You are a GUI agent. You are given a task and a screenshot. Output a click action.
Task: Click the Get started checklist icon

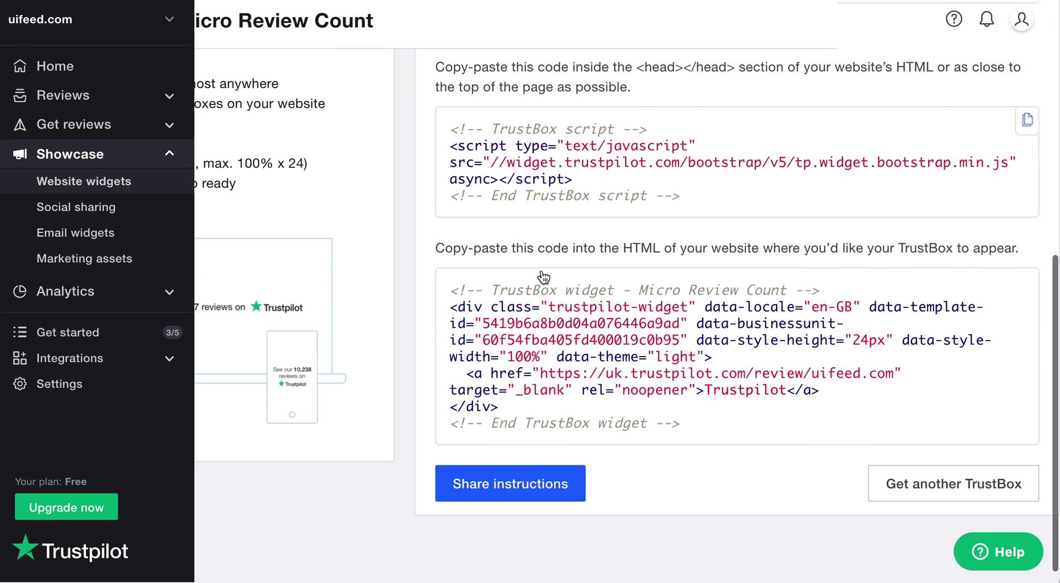20,332
